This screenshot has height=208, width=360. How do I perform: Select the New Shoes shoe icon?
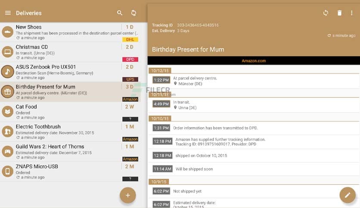[8, 32]
